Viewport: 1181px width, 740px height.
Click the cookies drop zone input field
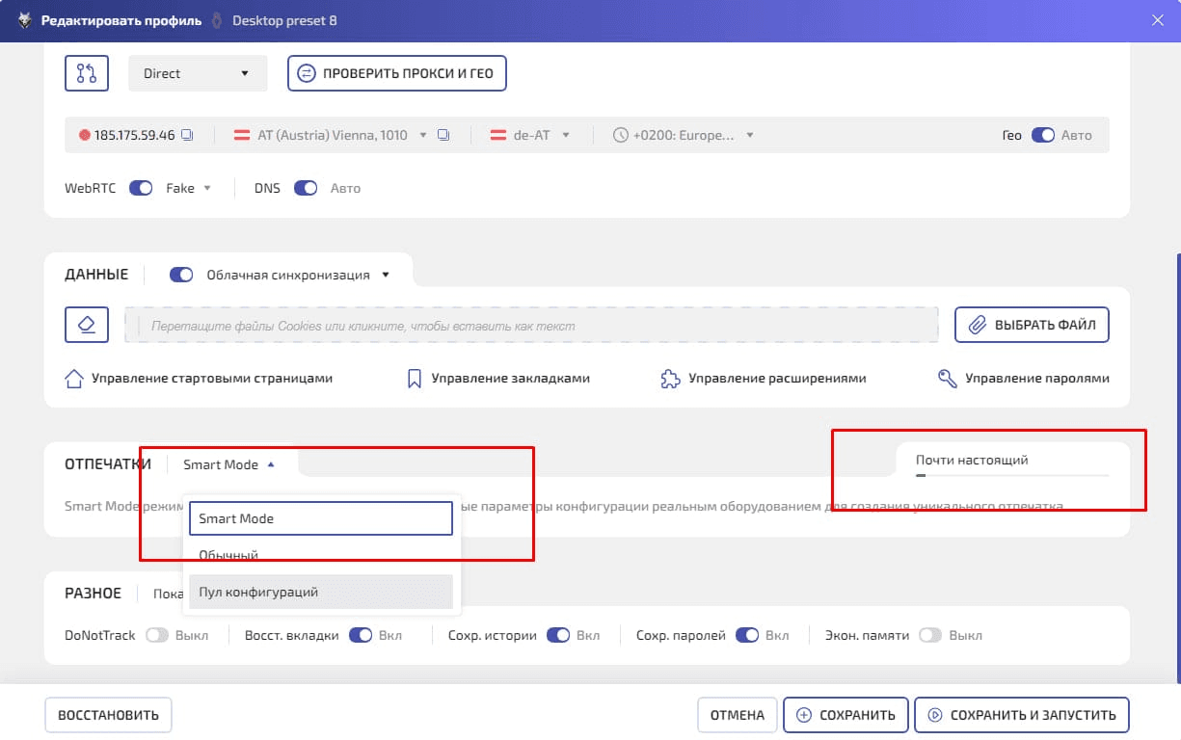click(x=531, y=325)
